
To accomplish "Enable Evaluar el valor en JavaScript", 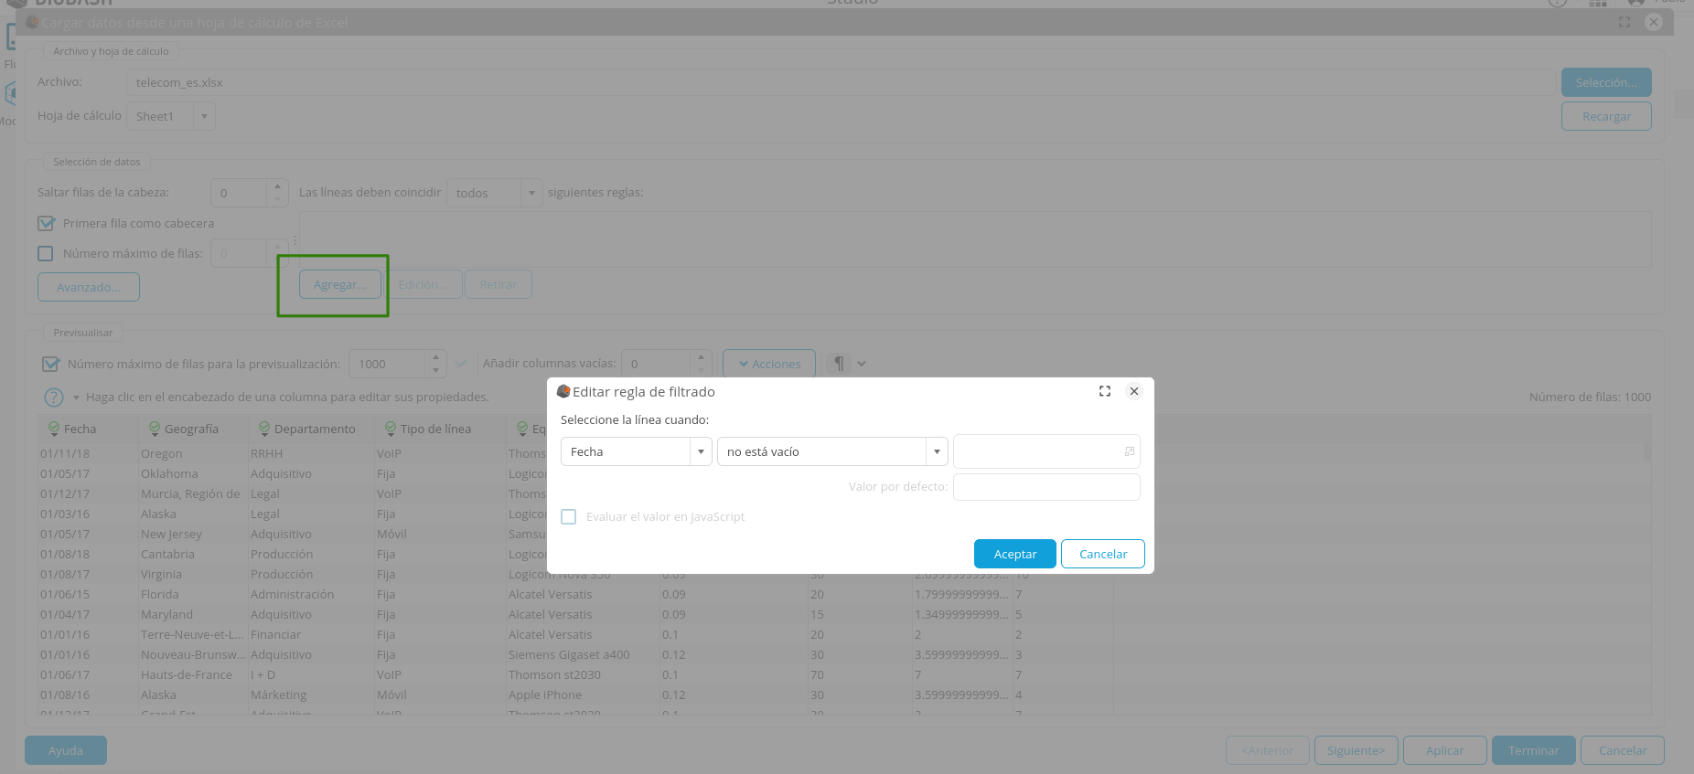I will click(x=569, y=517).
